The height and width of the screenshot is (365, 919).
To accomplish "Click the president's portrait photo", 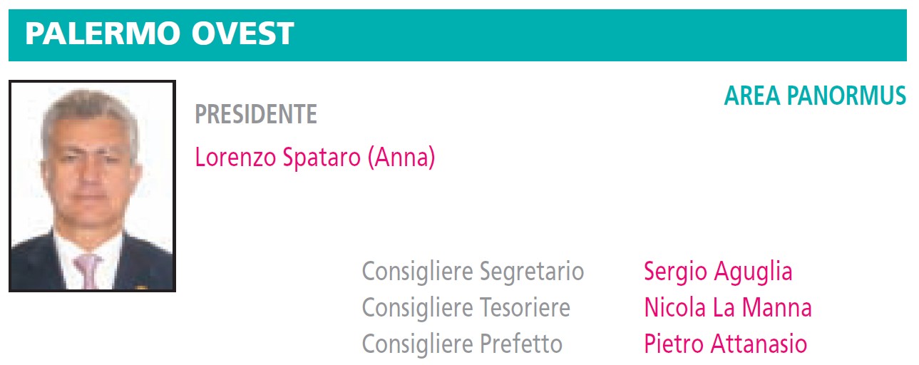I will [92, 186].
